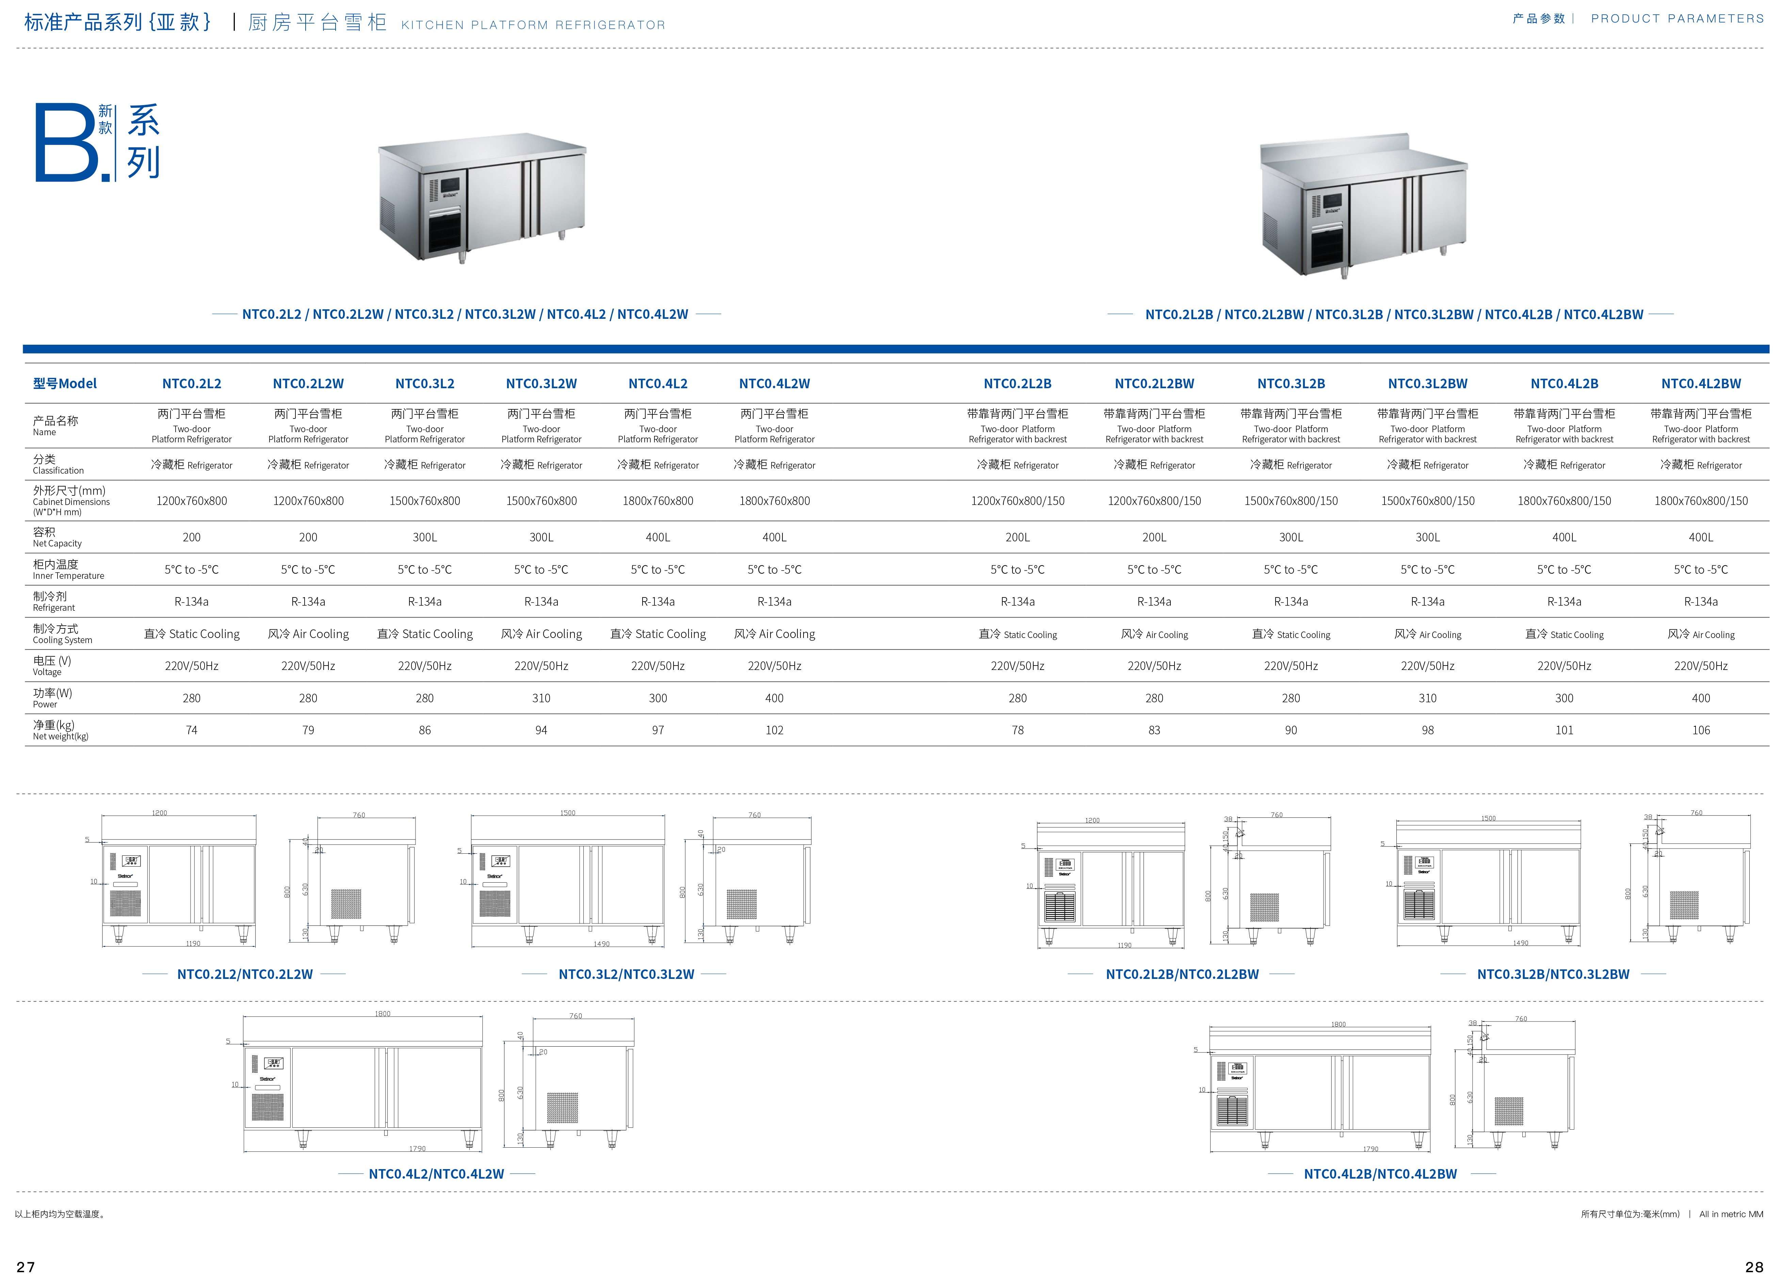The image size is (1782, 1279).
Task: Click net weight value '102'
Action: point(775,730)
